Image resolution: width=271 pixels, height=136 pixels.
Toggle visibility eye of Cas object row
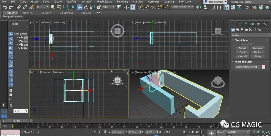(18, 37)
